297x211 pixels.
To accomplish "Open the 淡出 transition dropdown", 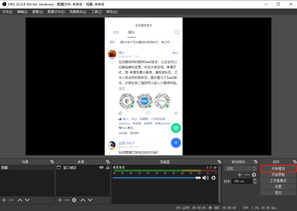I will click(x=240, y=168).
